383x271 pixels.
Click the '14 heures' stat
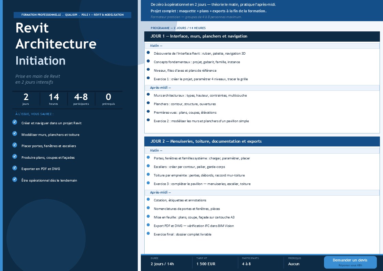(x=54, y=99)
